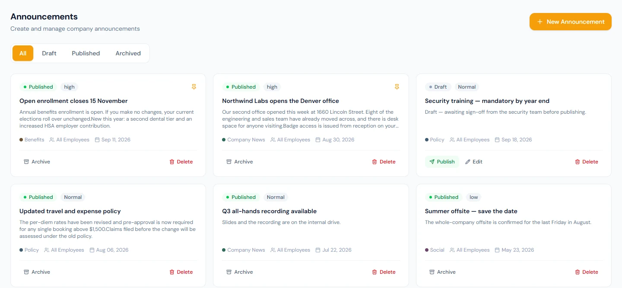The width and height of the screenshot is (622, 288).
Task: Click title "Security training — mandatory by year end"
Action: click(x=487, y=101)
